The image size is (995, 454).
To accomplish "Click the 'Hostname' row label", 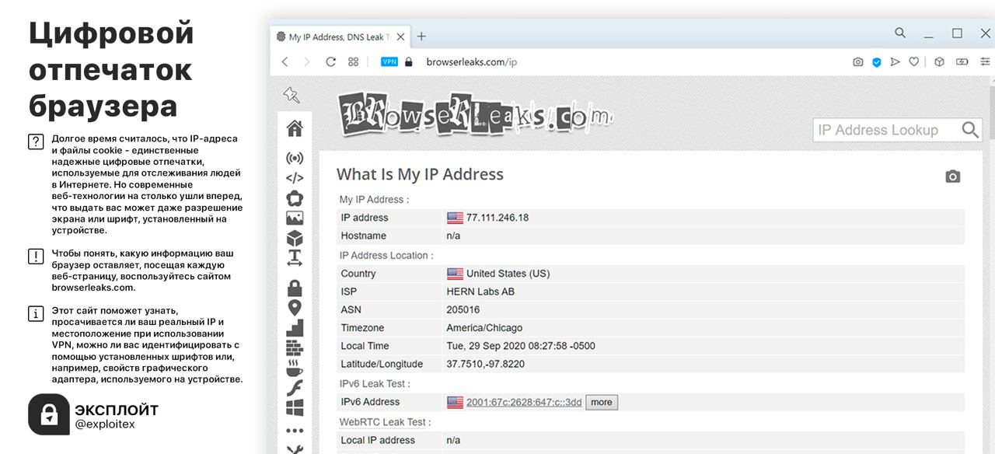I will click(x=363, y=236).
